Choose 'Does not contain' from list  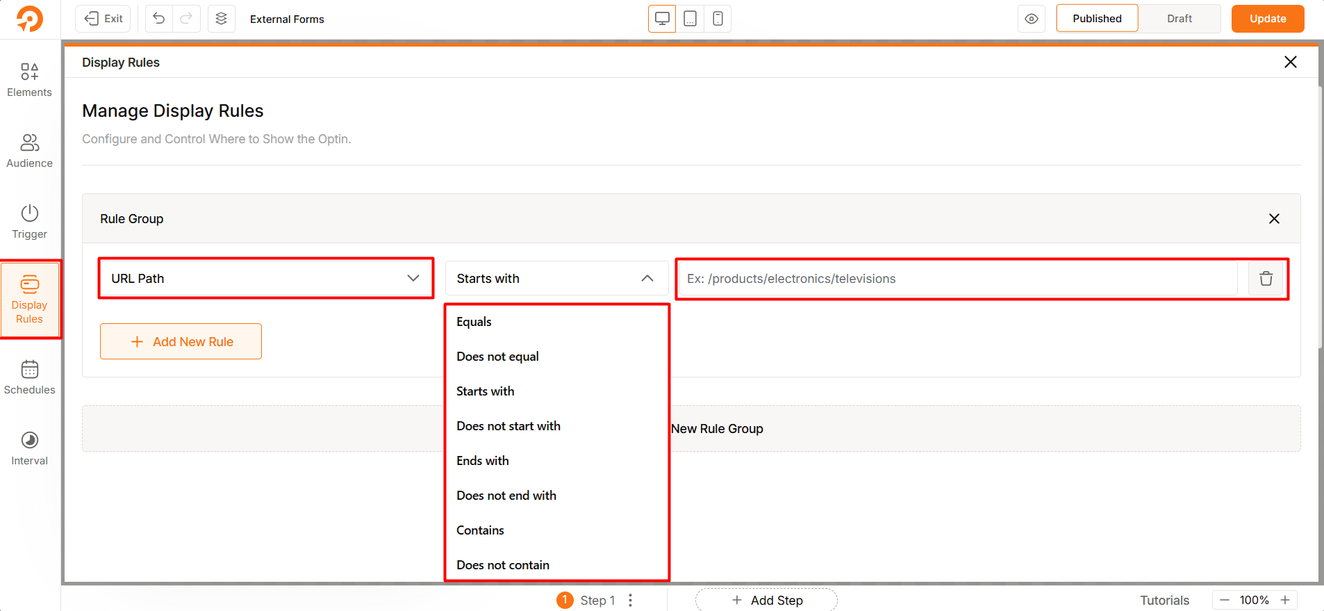(503, 565)
